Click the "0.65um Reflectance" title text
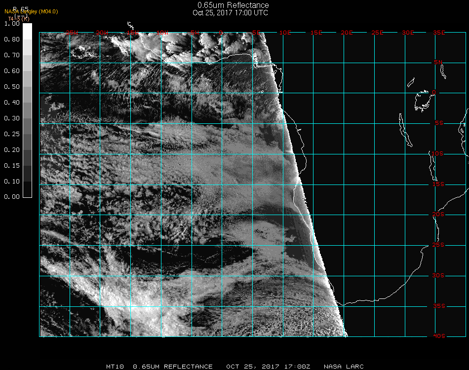This screenshot has width=469, height=370. pos(233,5)
